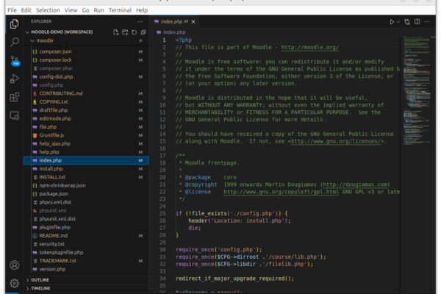Screen dimensions: 441x294
Task: Follow the dougiamas.com link in line 21
Action: click(x=355, y=184)
